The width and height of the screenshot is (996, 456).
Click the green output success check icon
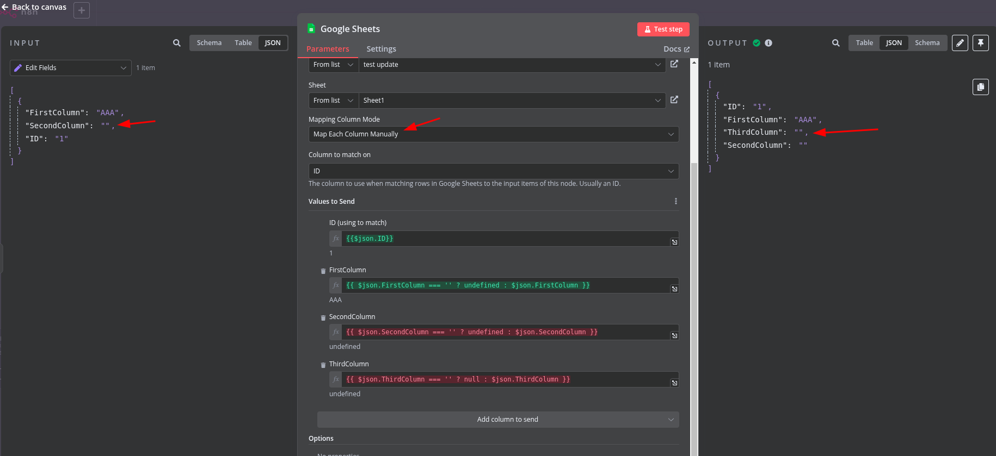tap(757, 43)
